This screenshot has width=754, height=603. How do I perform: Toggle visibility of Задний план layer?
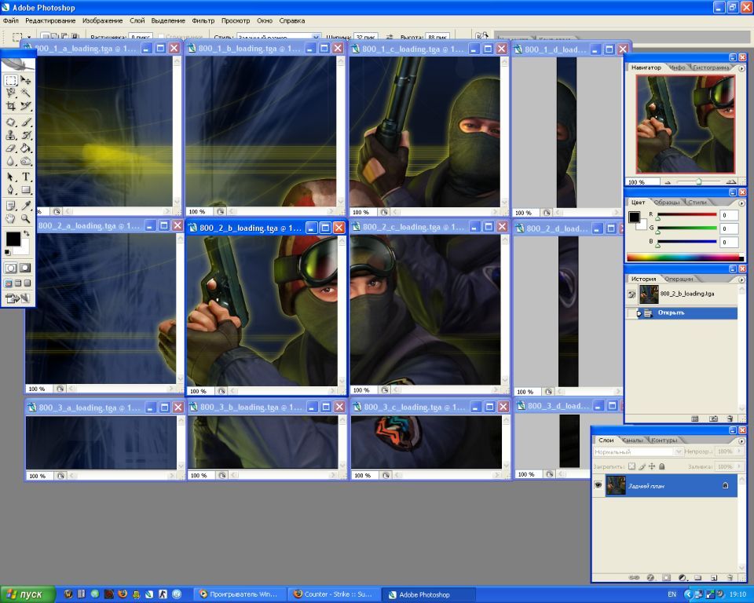[x=598, y=485]
